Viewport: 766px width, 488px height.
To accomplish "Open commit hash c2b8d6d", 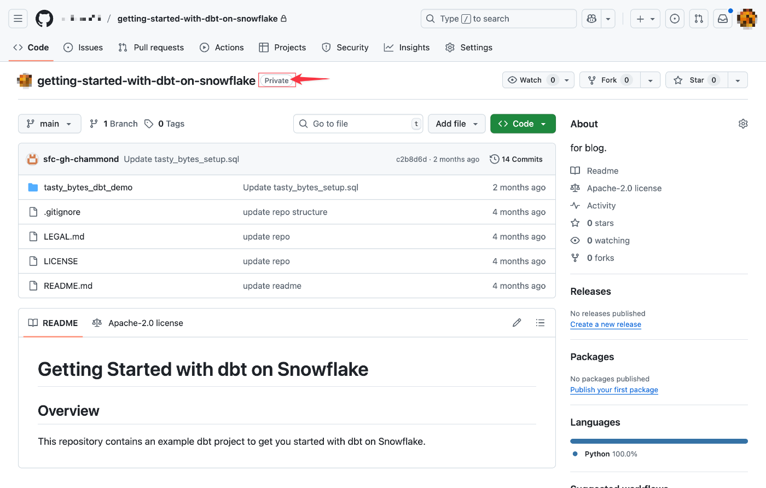I will (411, 159).
